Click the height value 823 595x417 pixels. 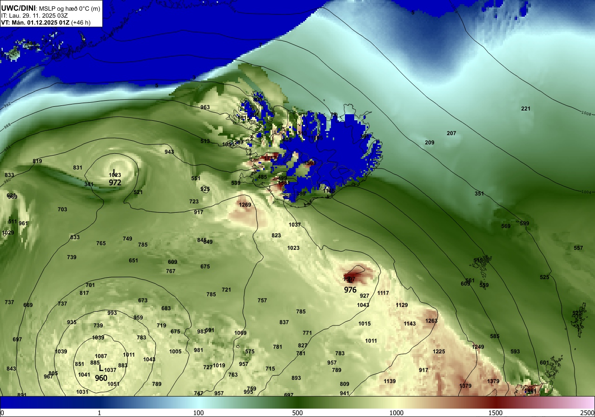click(x=276, y=235)
